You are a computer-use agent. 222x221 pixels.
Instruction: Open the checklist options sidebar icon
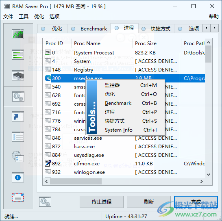tap(18, 136)
